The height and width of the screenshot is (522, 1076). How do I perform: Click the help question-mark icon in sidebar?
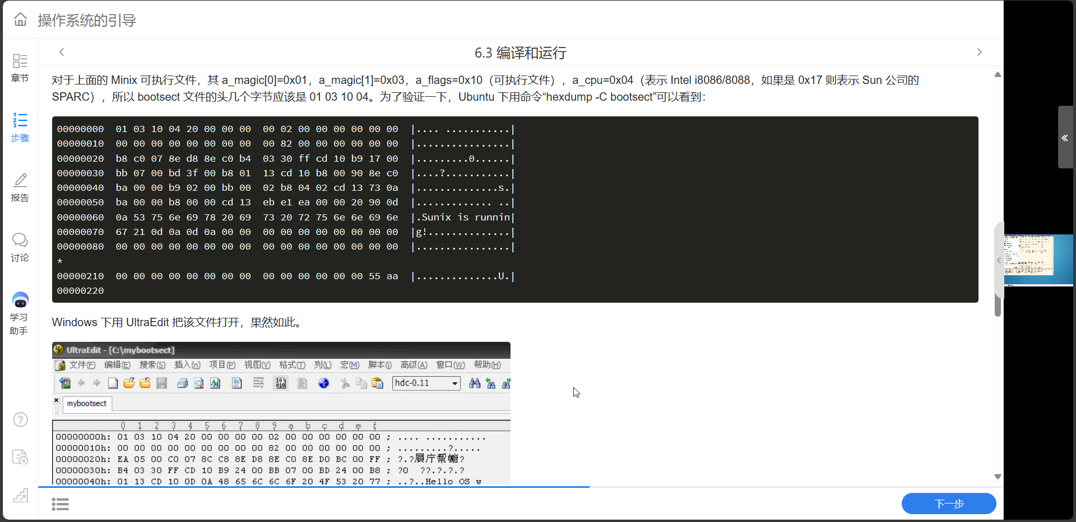(20, 419)
